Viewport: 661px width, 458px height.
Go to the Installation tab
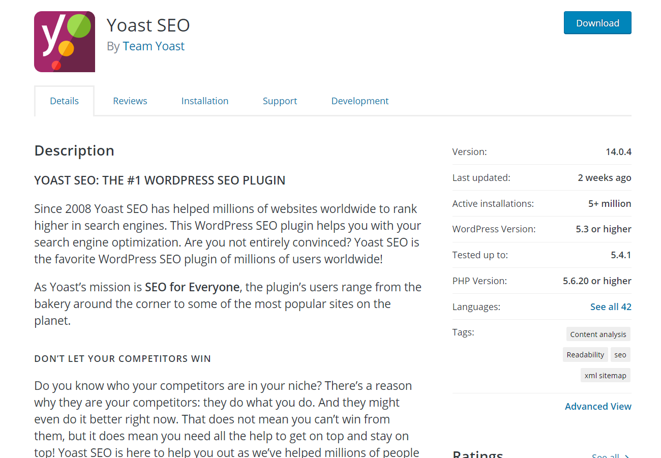[x=205, y=101]
